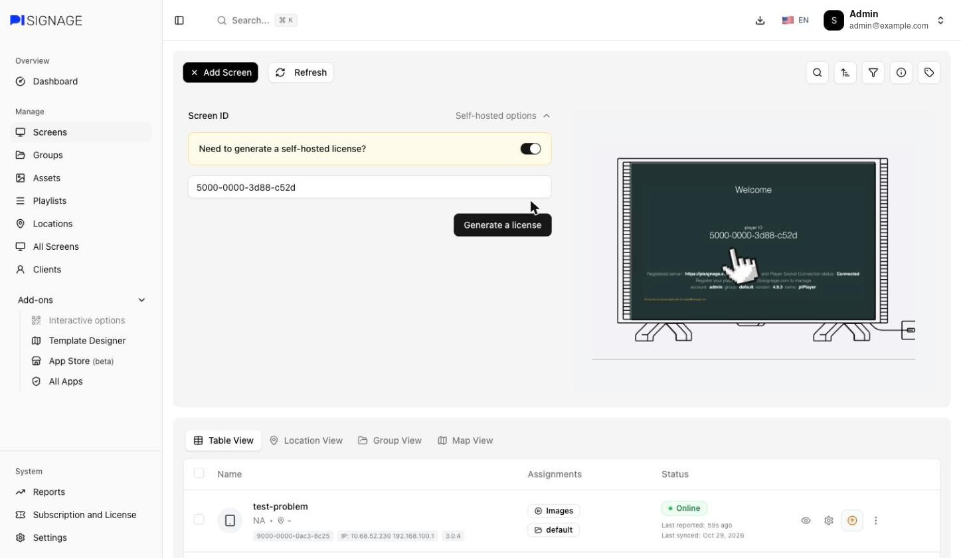Click the Refresh button
Screen dimensions: 961x558
coord(301,72)
